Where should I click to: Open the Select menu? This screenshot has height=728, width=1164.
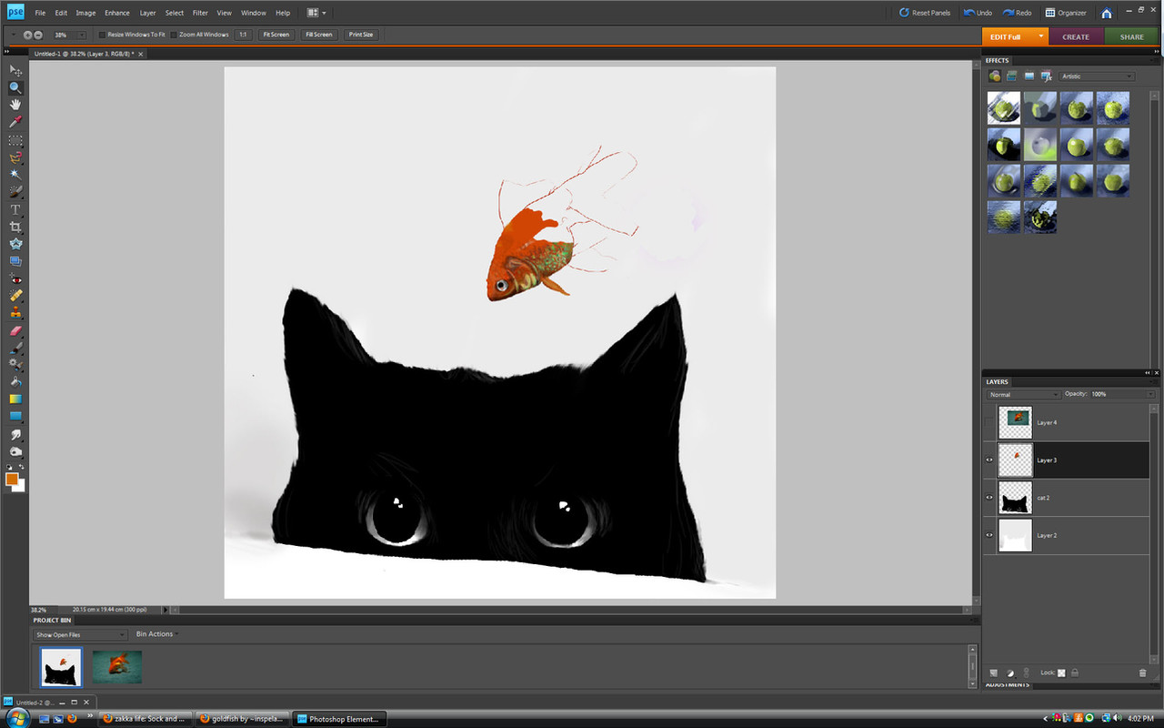[175, 13]
